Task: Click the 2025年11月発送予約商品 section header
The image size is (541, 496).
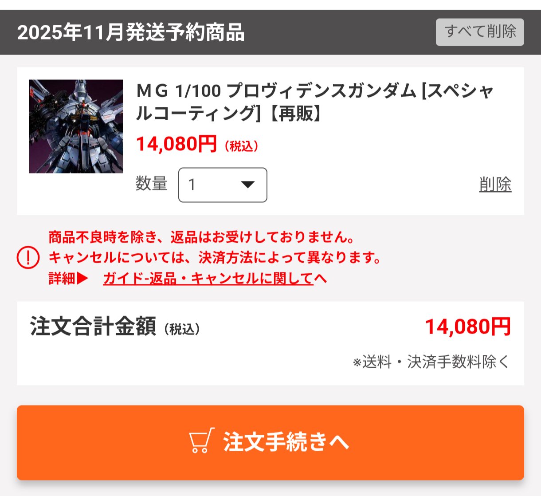Action: [131, 33]
